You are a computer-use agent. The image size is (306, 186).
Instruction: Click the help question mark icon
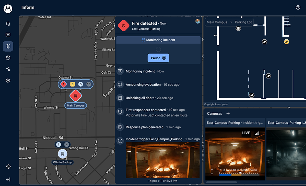pos(298,7)
